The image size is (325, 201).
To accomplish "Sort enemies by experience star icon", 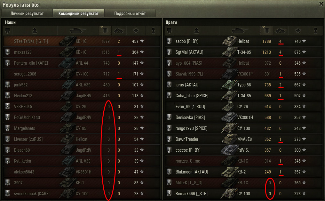I will pos(298,31).
